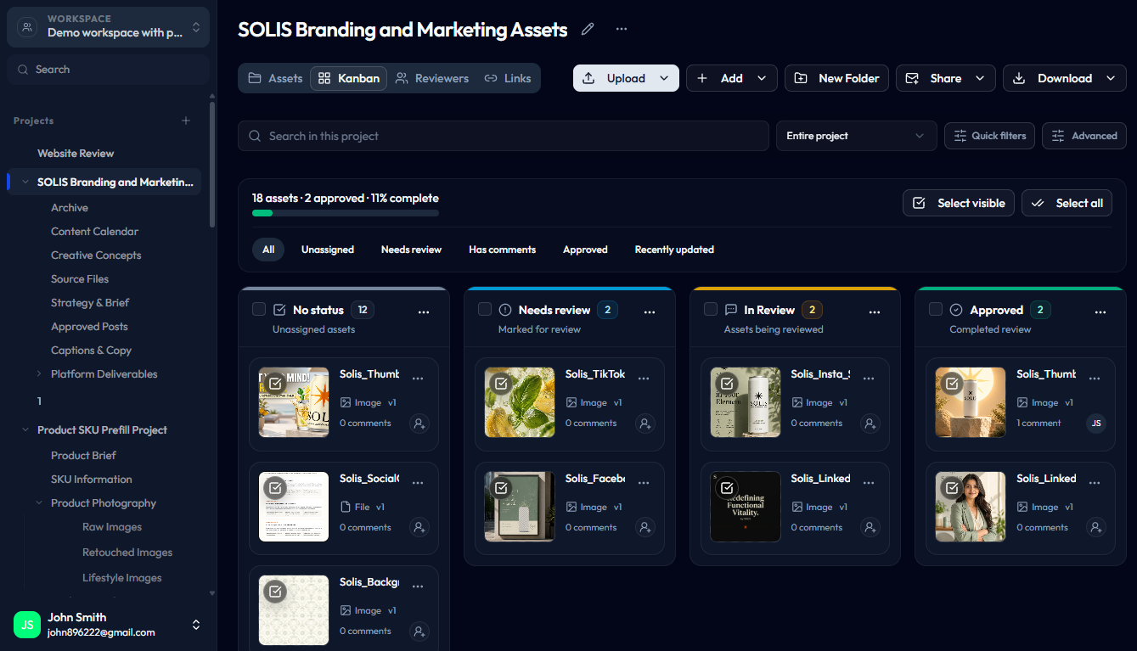Check the select box on the Solis_Insta thumbnail
This screenshot has height=651, width=1137.
click(727, 384)
